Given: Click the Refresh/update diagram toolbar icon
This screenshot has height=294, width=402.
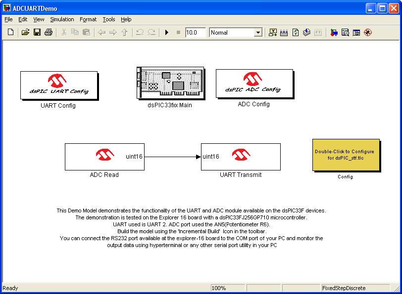Looking at the screenshot, I should [x=296, y=32].
